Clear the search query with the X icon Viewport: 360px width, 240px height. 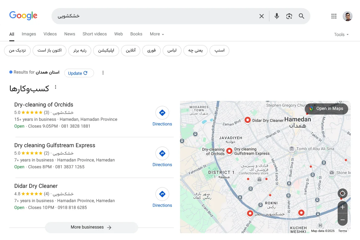point(262,16)
